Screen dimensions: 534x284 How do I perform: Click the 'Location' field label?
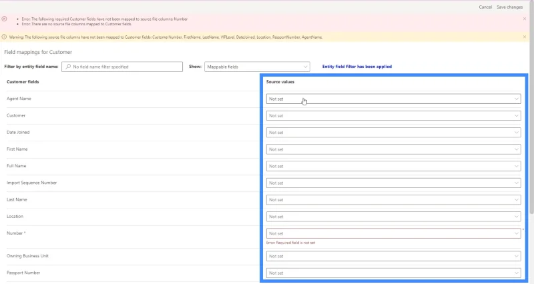pos(15,216)
